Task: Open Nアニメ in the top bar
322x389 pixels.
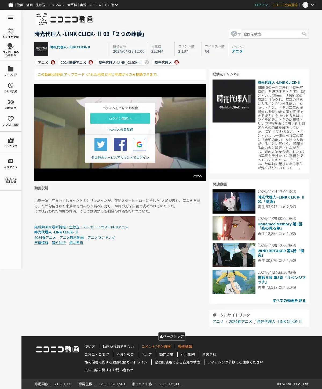Action: point(95,5)
